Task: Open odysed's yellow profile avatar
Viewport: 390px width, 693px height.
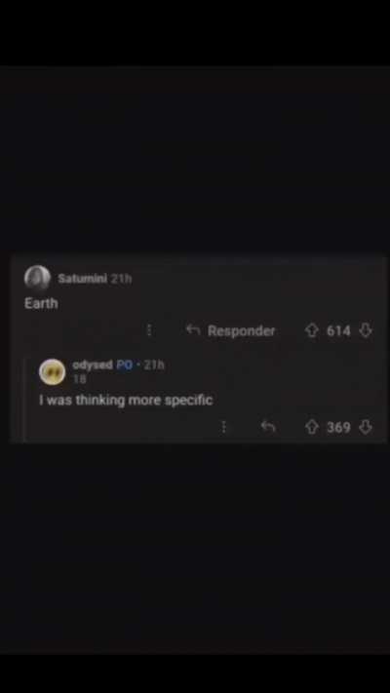Action: (53, 371)
